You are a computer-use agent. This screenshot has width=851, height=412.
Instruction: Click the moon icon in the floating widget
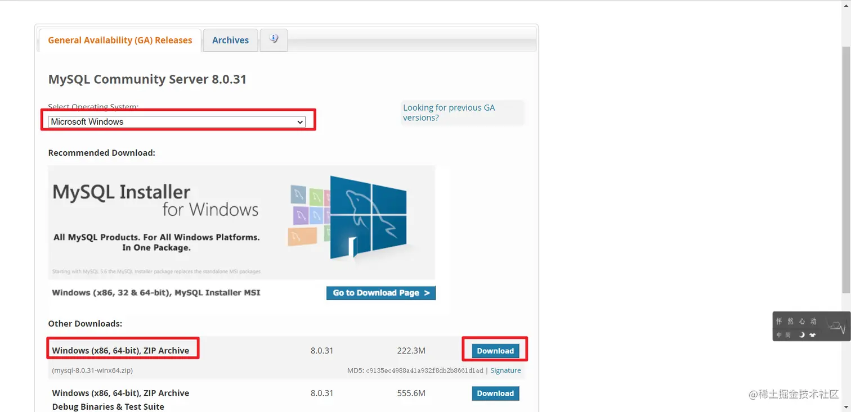click(x=802, y=335)
